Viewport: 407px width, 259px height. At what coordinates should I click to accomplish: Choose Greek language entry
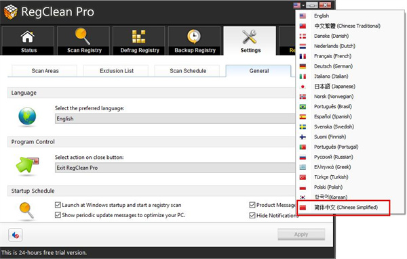351,167
